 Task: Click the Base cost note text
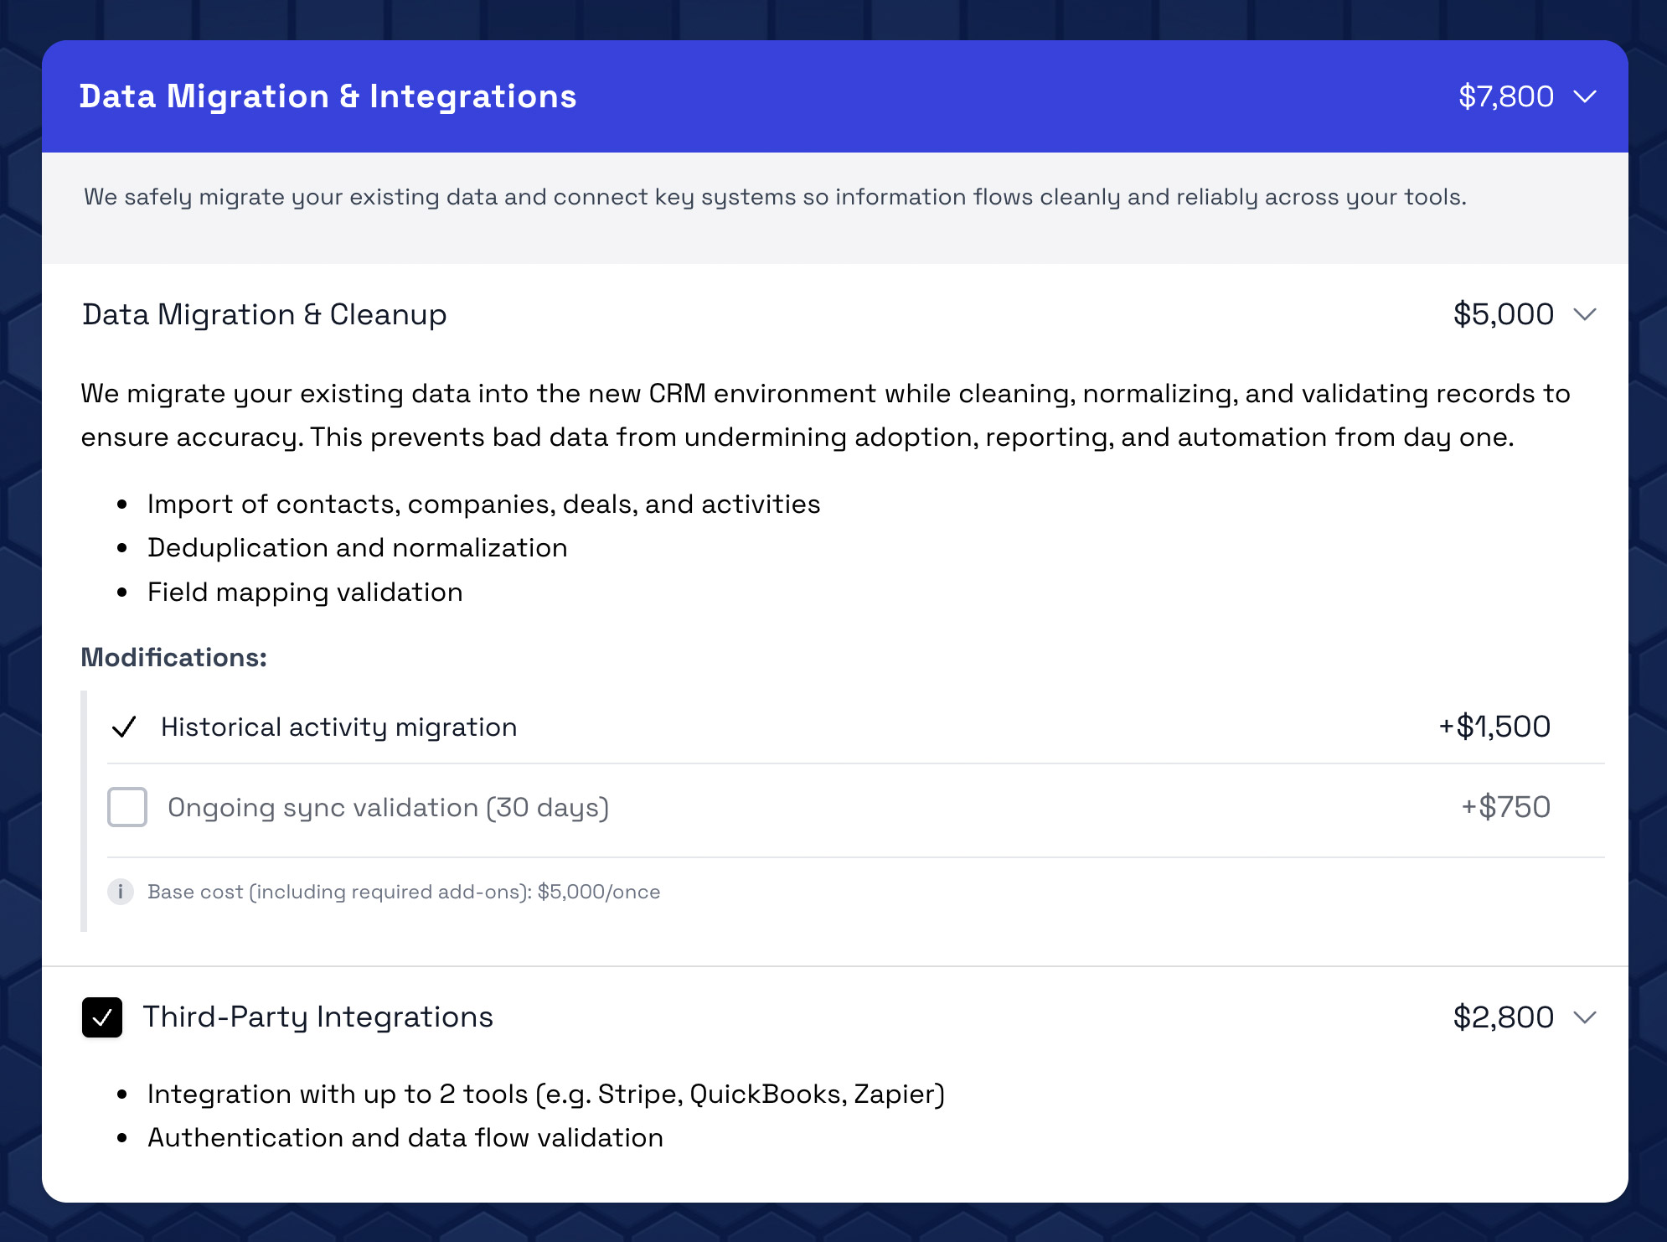(x=404, y=892)
